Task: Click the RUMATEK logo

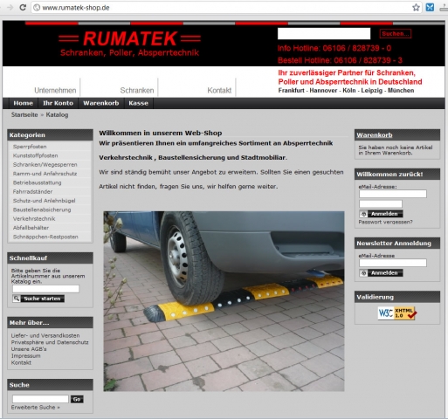Action: (130, 44)
